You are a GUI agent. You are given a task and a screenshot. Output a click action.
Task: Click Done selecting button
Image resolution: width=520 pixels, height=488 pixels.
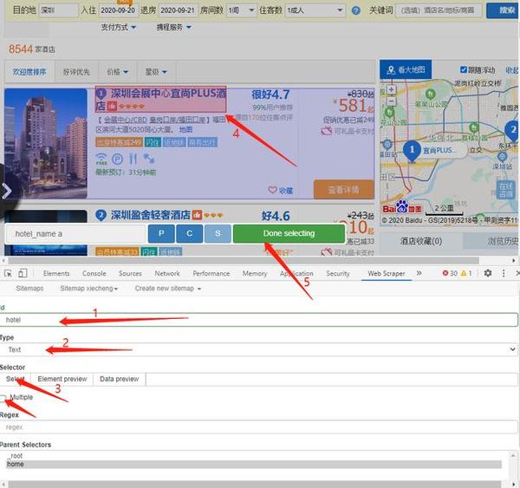289,233
